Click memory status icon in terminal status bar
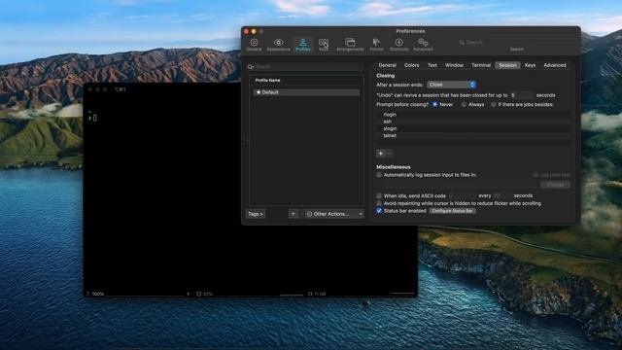622x350 pixels. [x=310, y=294]
